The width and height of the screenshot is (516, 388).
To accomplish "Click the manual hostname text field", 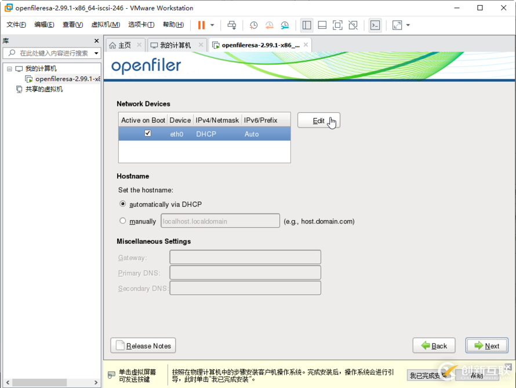I will coord(220,221).
